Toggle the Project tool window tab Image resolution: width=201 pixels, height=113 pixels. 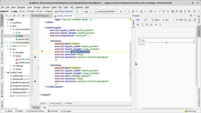pyautogui.click(x=2, y=20)
